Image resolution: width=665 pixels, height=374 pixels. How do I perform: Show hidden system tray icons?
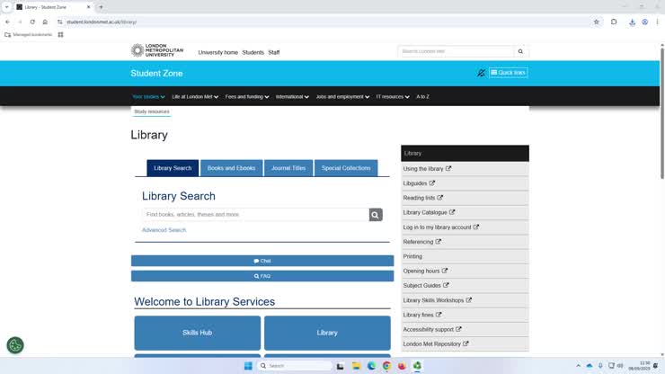(x=578, y=366)
